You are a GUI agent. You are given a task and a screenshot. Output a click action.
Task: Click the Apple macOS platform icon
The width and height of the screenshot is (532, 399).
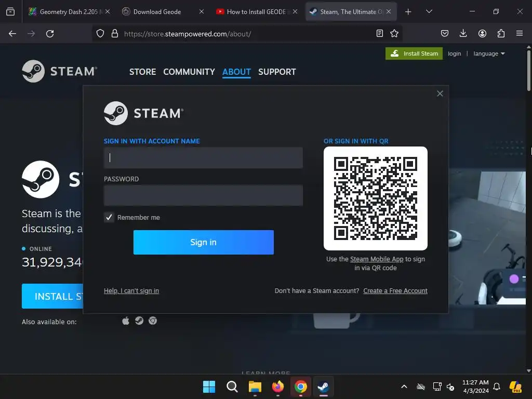[x=126, y=321]
